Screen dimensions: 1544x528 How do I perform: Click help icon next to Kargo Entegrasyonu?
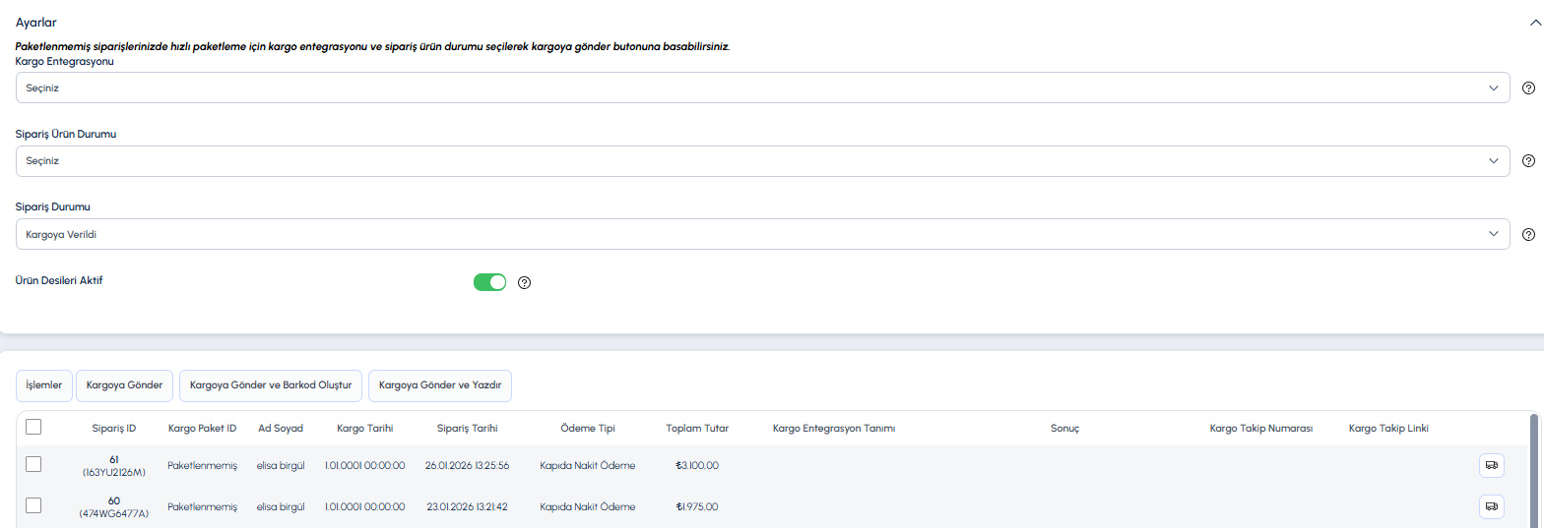click(1528, 88)
